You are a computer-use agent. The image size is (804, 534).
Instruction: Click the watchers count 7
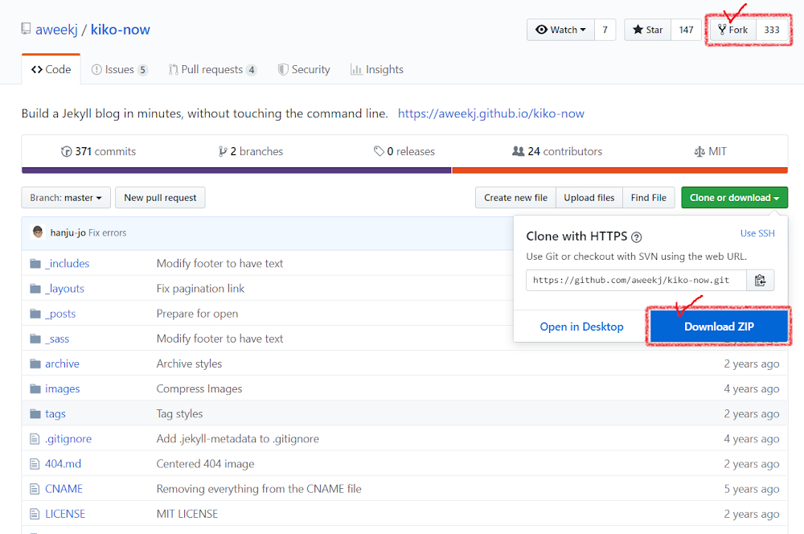coord(605,30)
